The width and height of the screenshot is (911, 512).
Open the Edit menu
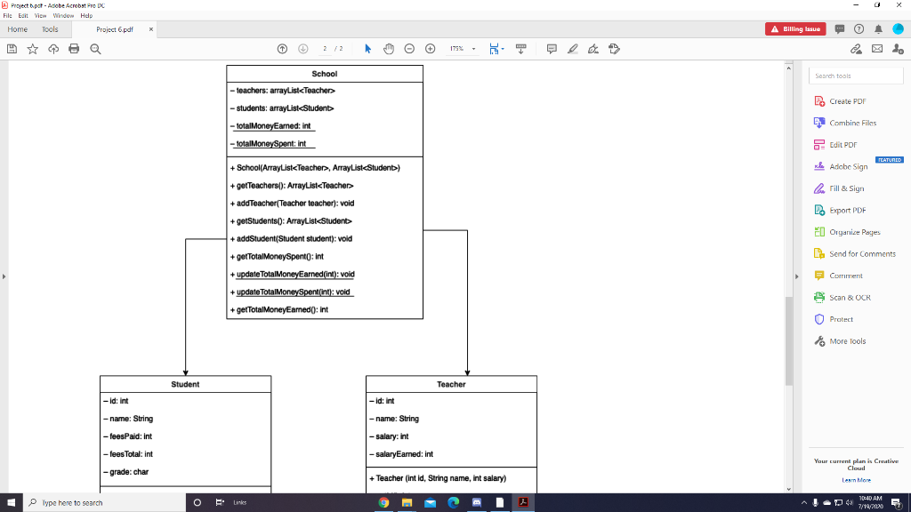(23, 16)
